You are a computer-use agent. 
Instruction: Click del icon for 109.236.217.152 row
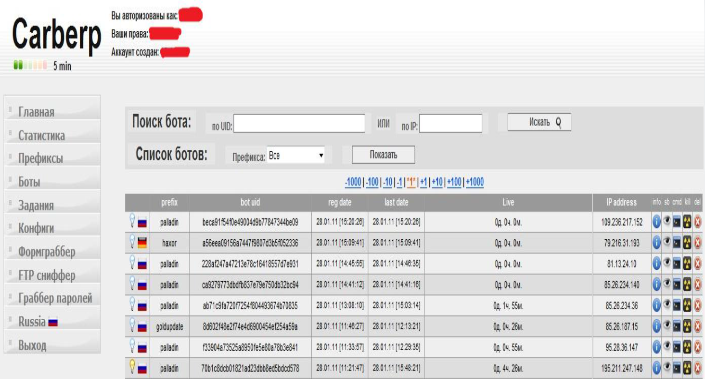(x=697, y=222)
